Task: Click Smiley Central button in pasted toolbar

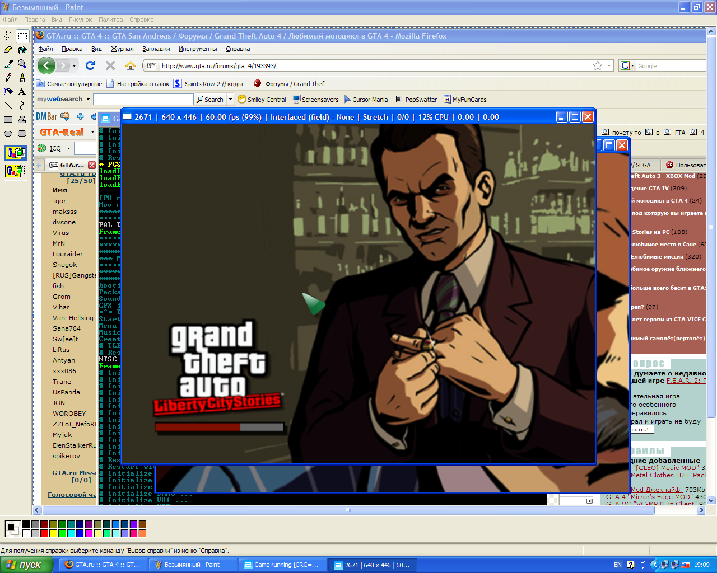Action: click(262, 100)
